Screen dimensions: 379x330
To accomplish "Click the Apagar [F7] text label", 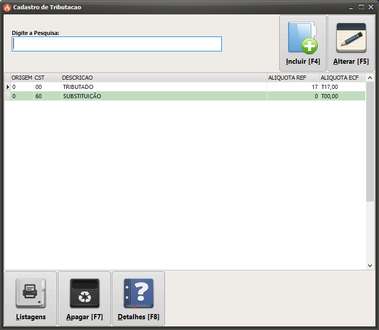I will (85, 317).
